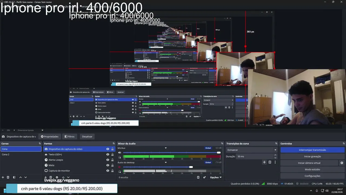Show hidden taskbar tray icons chevron
The image size is (346, 195).
(x=311, y=191)
